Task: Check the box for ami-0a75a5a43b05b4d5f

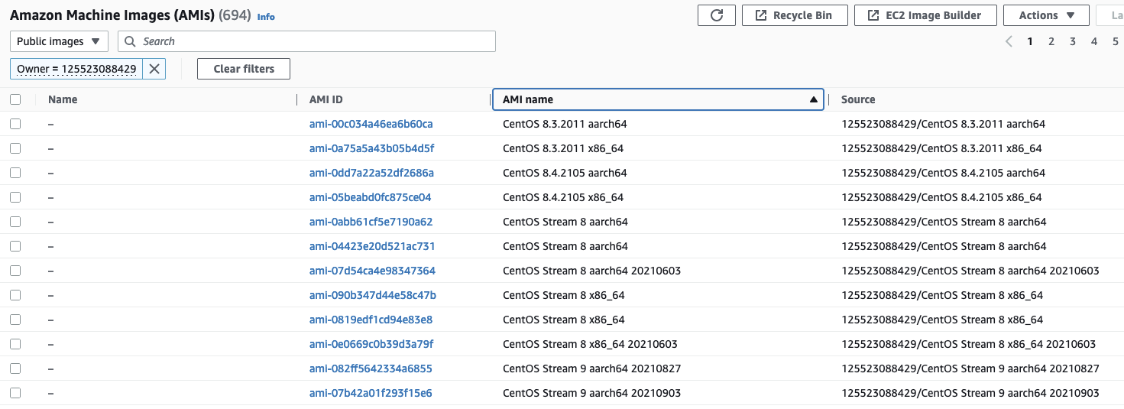Action: point(15,148)
